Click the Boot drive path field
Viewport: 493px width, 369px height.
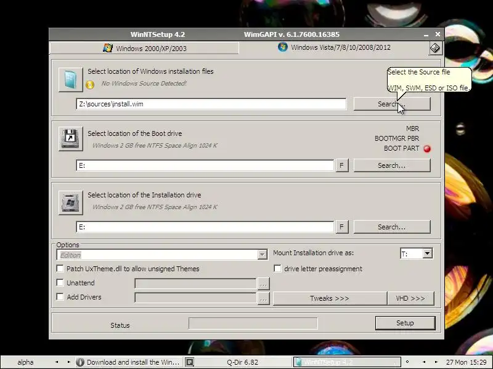[x=205, y=165]
